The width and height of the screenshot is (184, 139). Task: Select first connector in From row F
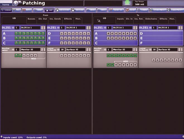point(62,43)
